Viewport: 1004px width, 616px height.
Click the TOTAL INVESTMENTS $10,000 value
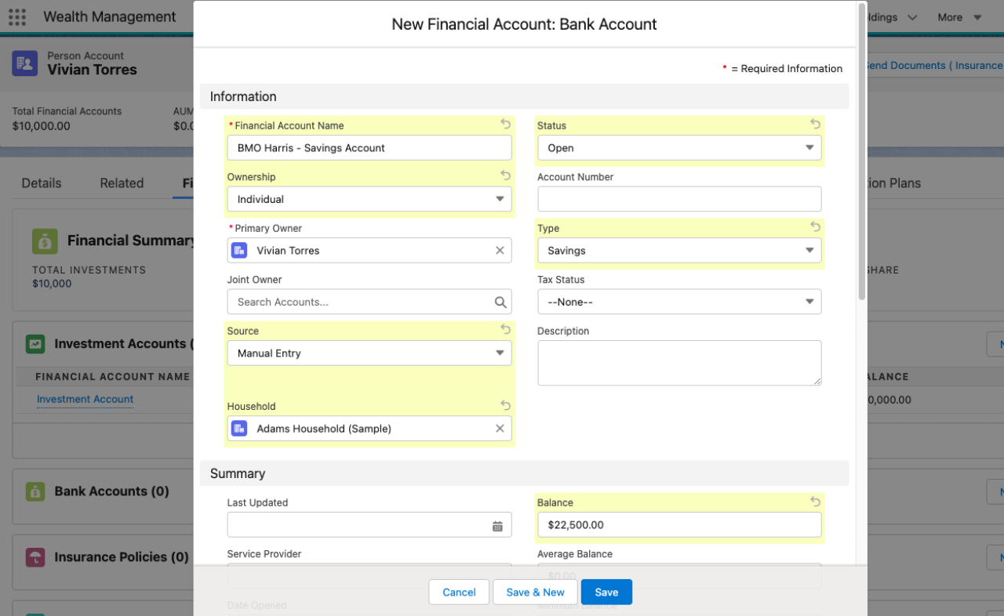(52, 284)
